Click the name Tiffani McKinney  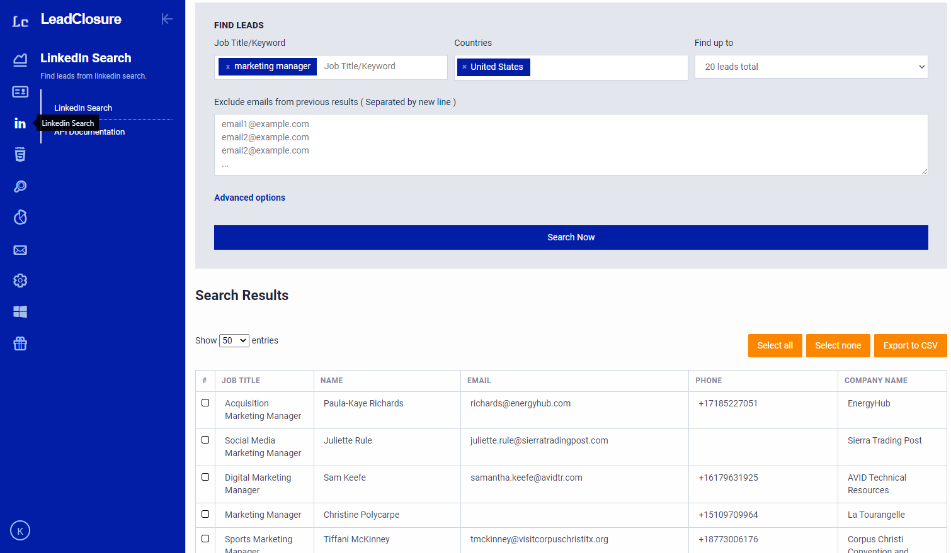[356, 539]
